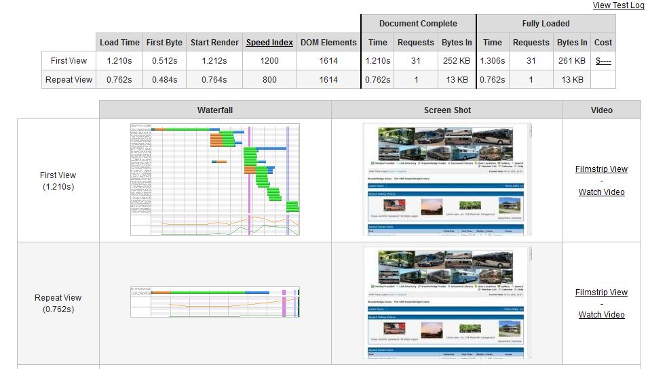Open Filmstrip View for First View

click(601, 169)
